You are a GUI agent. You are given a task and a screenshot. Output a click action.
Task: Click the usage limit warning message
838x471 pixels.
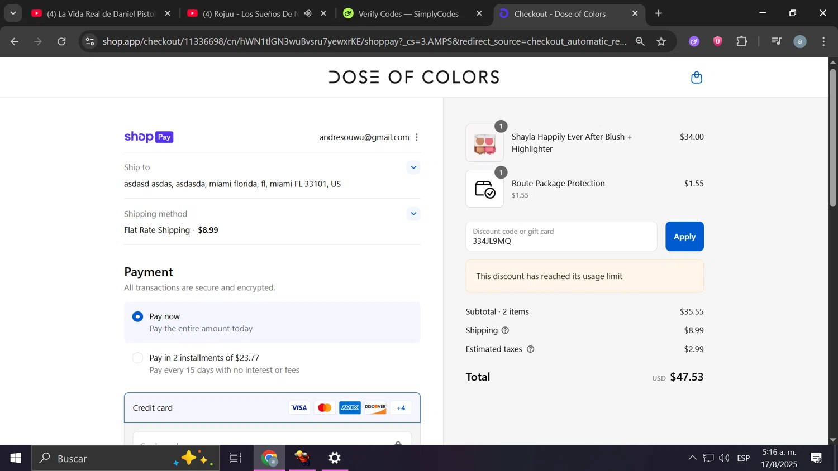[585, 276]
